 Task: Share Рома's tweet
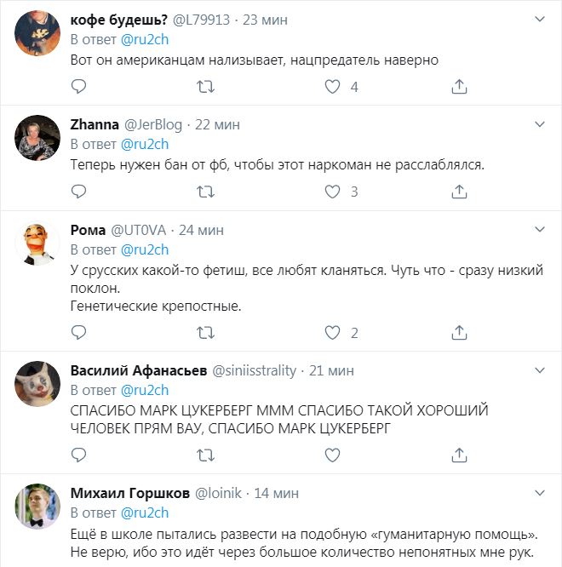pyautogui.click(x=459, y=333)
